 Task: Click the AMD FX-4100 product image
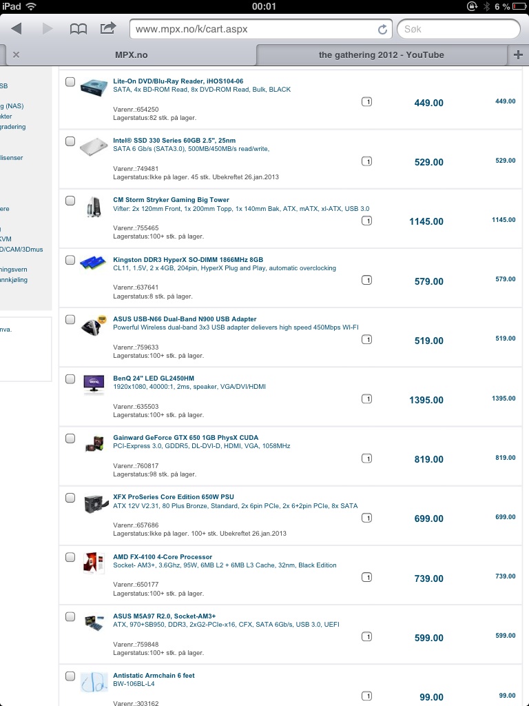pyautogui.click(x=94, y=563)
